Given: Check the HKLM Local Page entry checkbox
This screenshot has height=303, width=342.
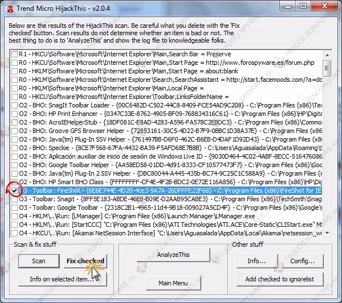Looking at the screenshot, I should pyautogui.click(x=14, y=88).
